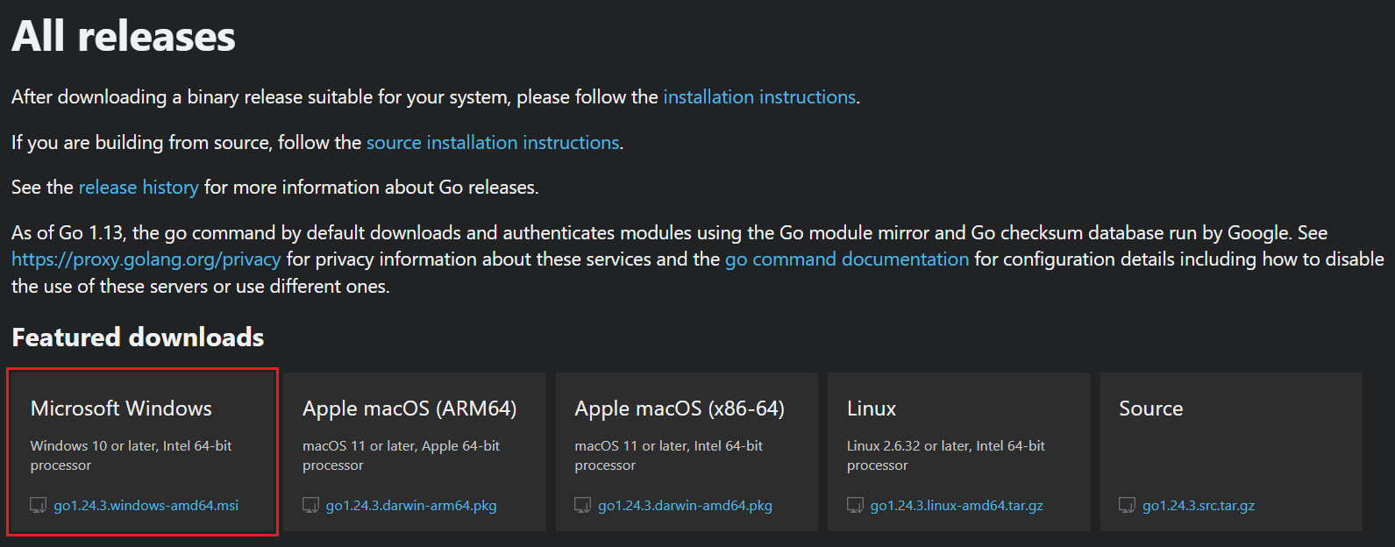Select the Apple macOS (x86-64) card title

click(x=680, y=408)
